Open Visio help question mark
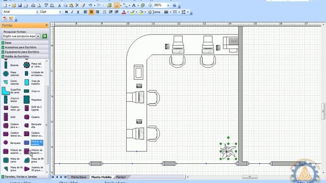 click(x=174, y=6)
